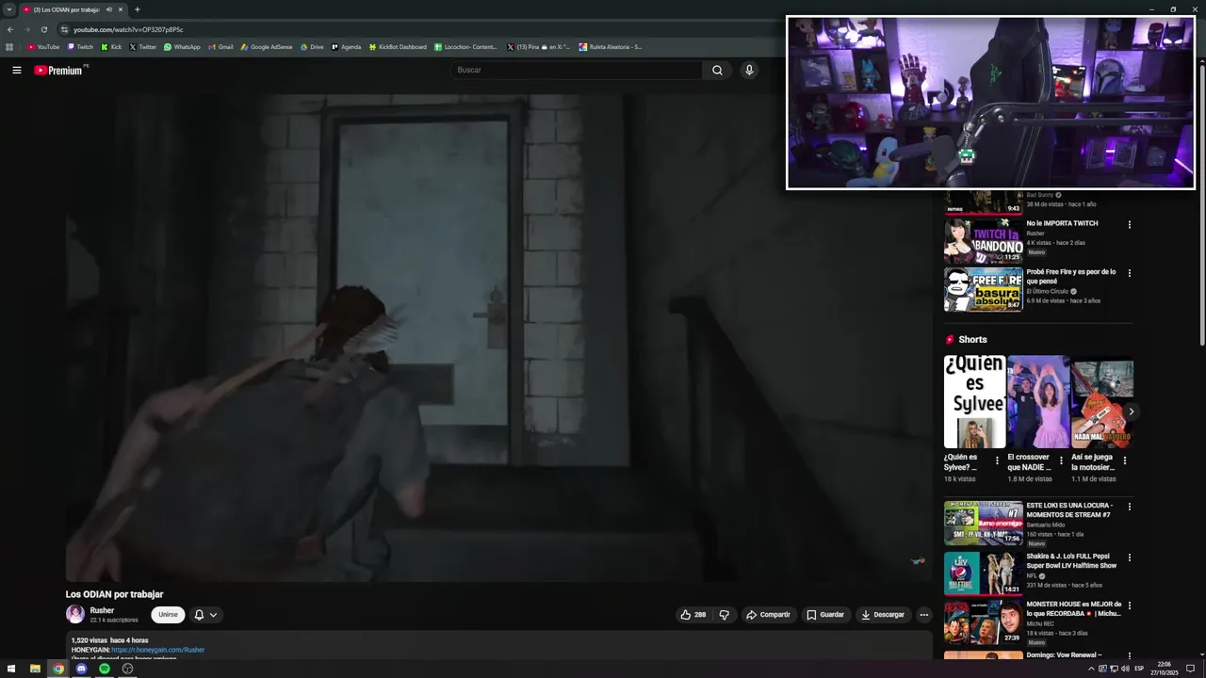The image size is (1206, 678).
Task: Open the Rusher channel name link
Action: 102,610
